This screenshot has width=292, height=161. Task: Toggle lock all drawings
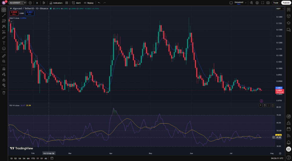click(4, 80)
